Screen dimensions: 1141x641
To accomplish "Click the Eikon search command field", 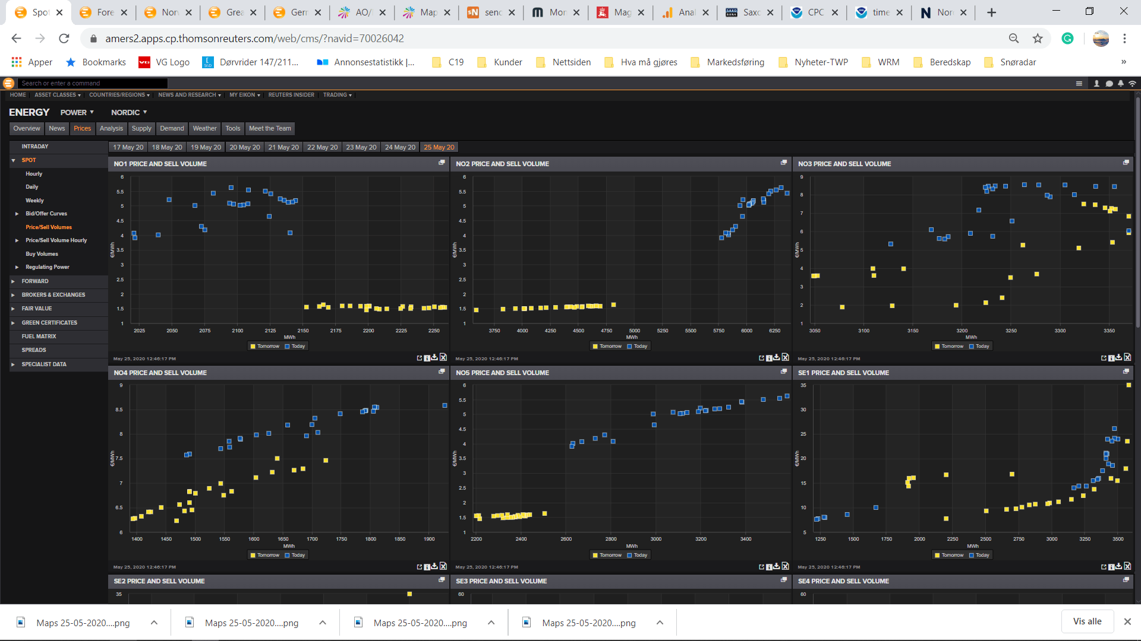I will pyautogui.click(x=92, y=83).
